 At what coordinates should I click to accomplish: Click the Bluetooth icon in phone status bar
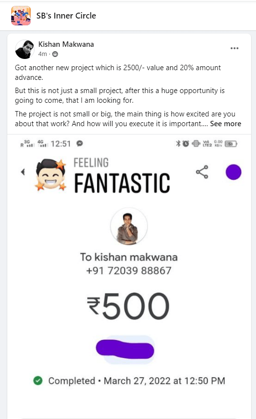pyautogui.click(x=178, y=144)
